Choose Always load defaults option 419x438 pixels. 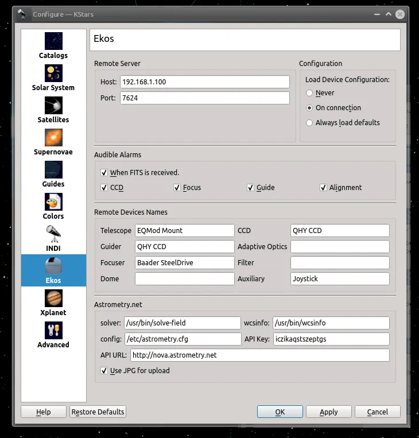(343, 123)
